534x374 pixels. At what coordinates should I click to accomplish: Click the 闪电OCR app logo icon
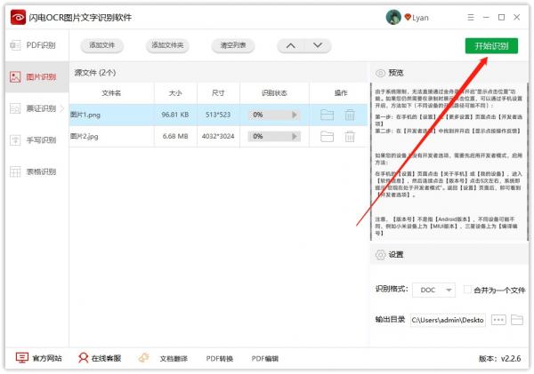click(18, 18)
